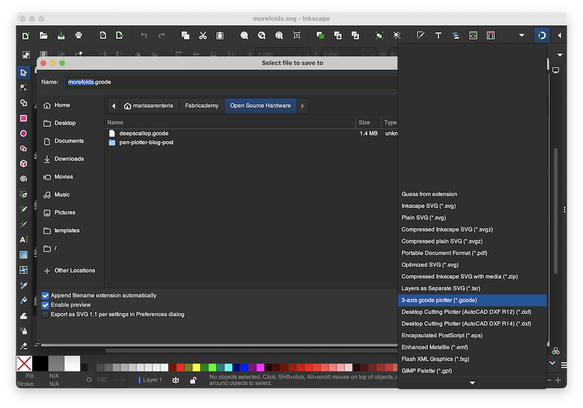Check Export as SVG 1.1 option
583x408 pixels.
coord(45,315)
